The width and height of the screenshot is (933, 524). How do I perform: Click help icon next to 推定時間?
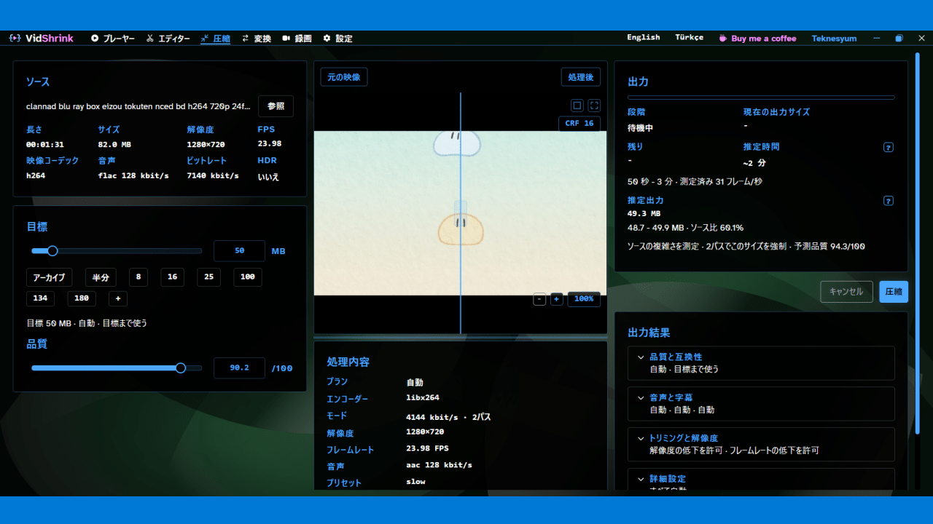tap(889, 147)
